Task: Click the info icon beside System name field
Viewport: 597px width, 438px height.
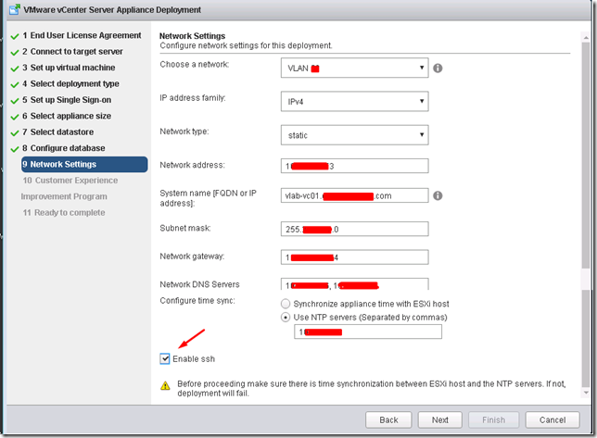Action: [438, 195]
